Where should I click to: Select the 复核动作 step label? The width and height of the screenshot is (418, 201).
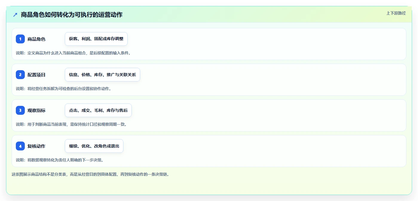point(36,146)
